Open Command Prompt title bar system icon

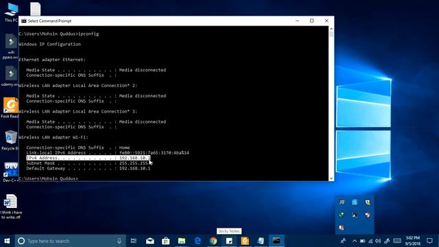click(x=23, y=21)
